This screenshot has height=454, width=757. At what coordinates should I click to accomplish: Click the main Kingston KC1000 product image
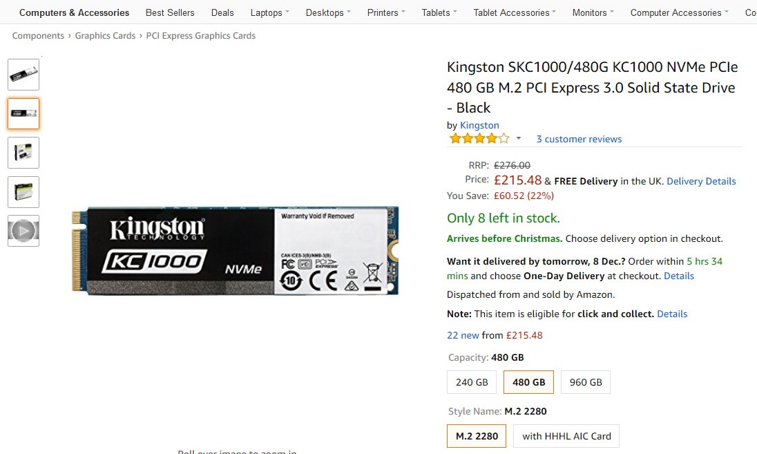(x=235, y=251)
